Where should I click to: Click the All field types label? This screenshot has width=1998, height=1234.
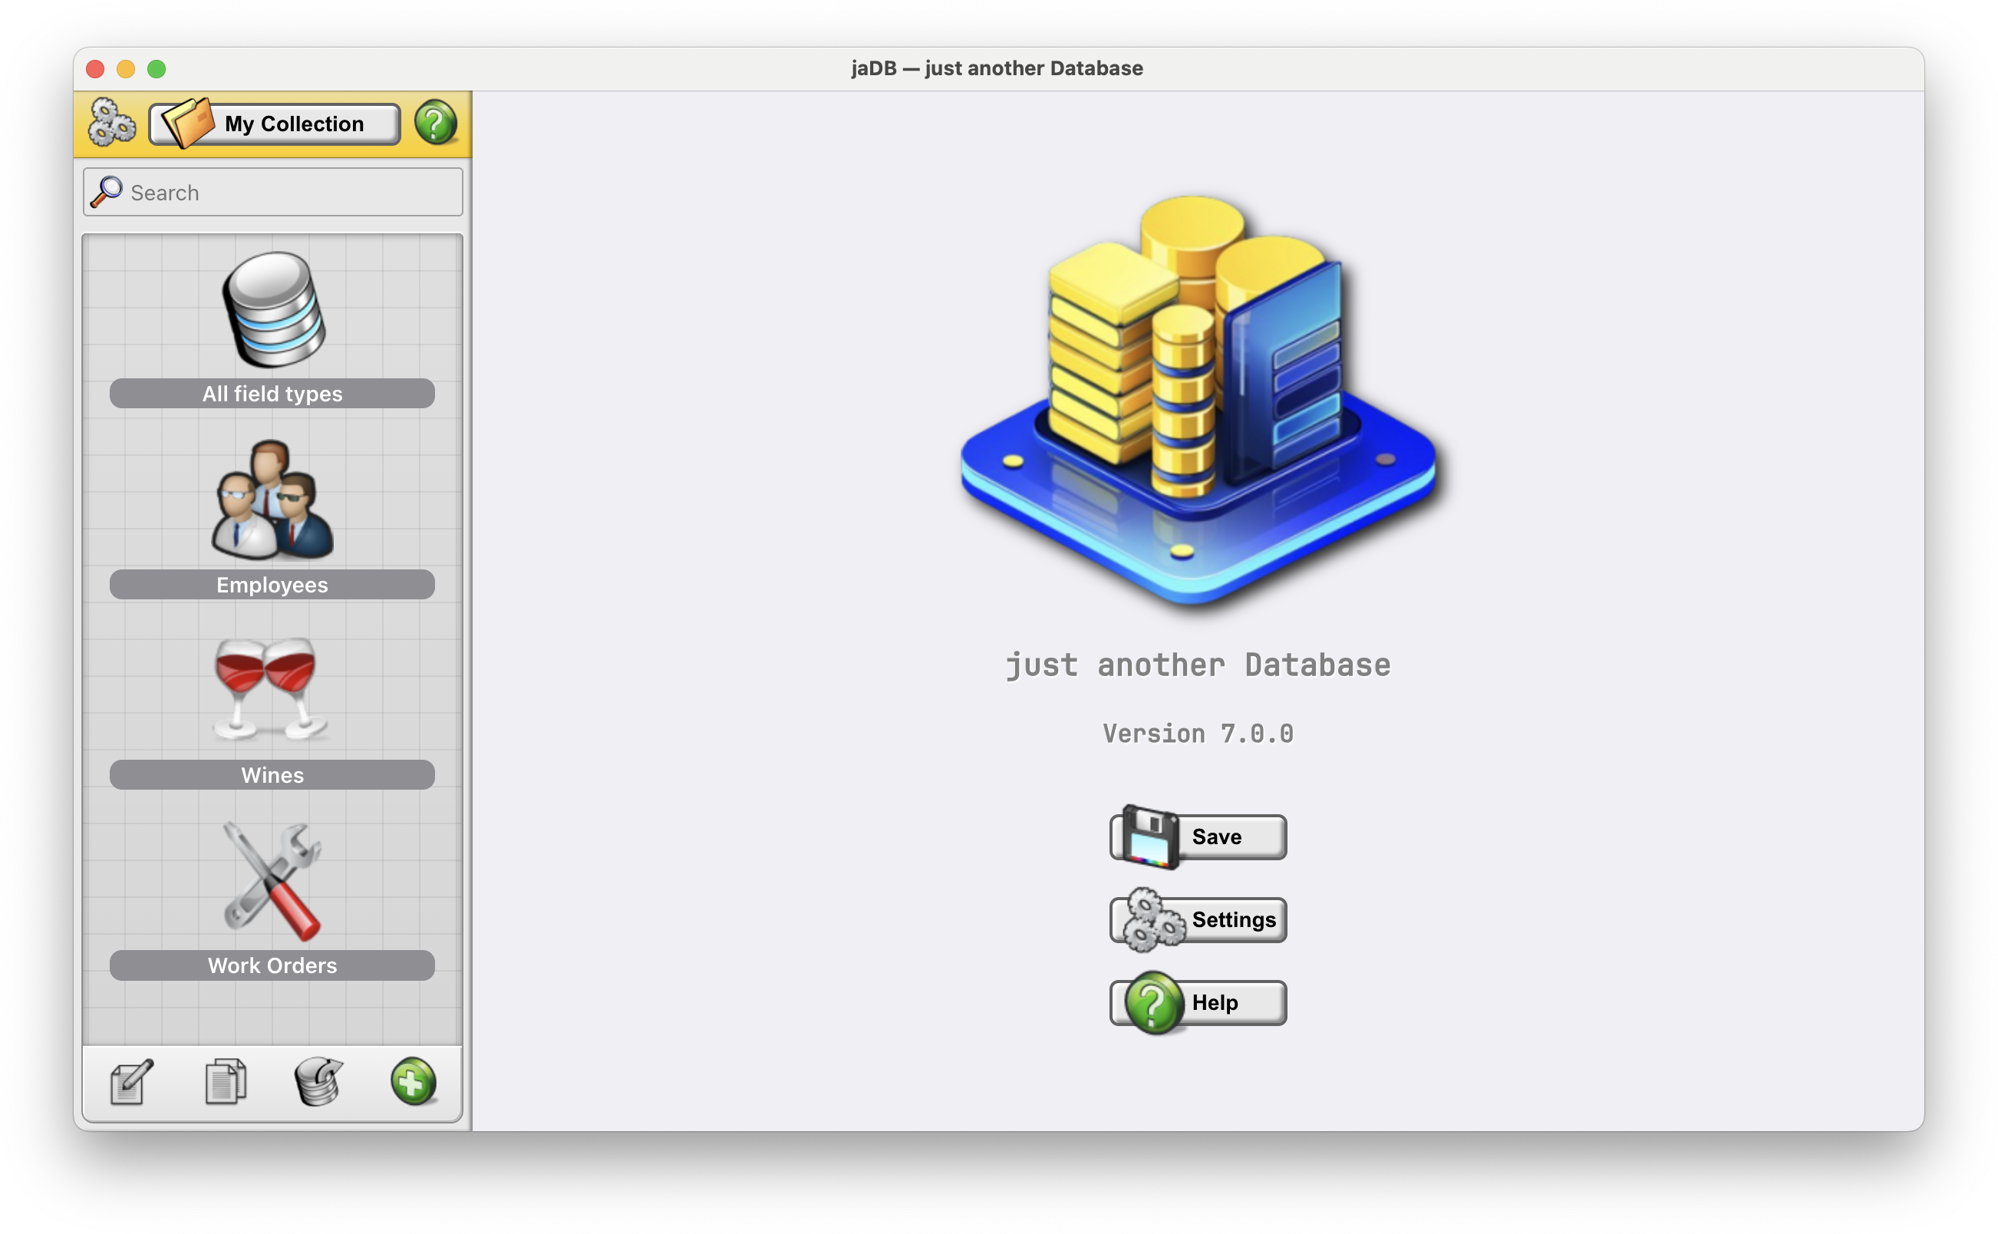pyautogui.click(x=272, y=394)
